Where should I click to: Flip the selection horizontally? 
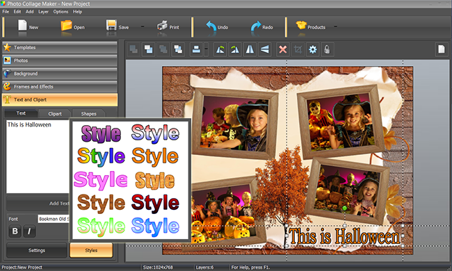click(250, 49)
